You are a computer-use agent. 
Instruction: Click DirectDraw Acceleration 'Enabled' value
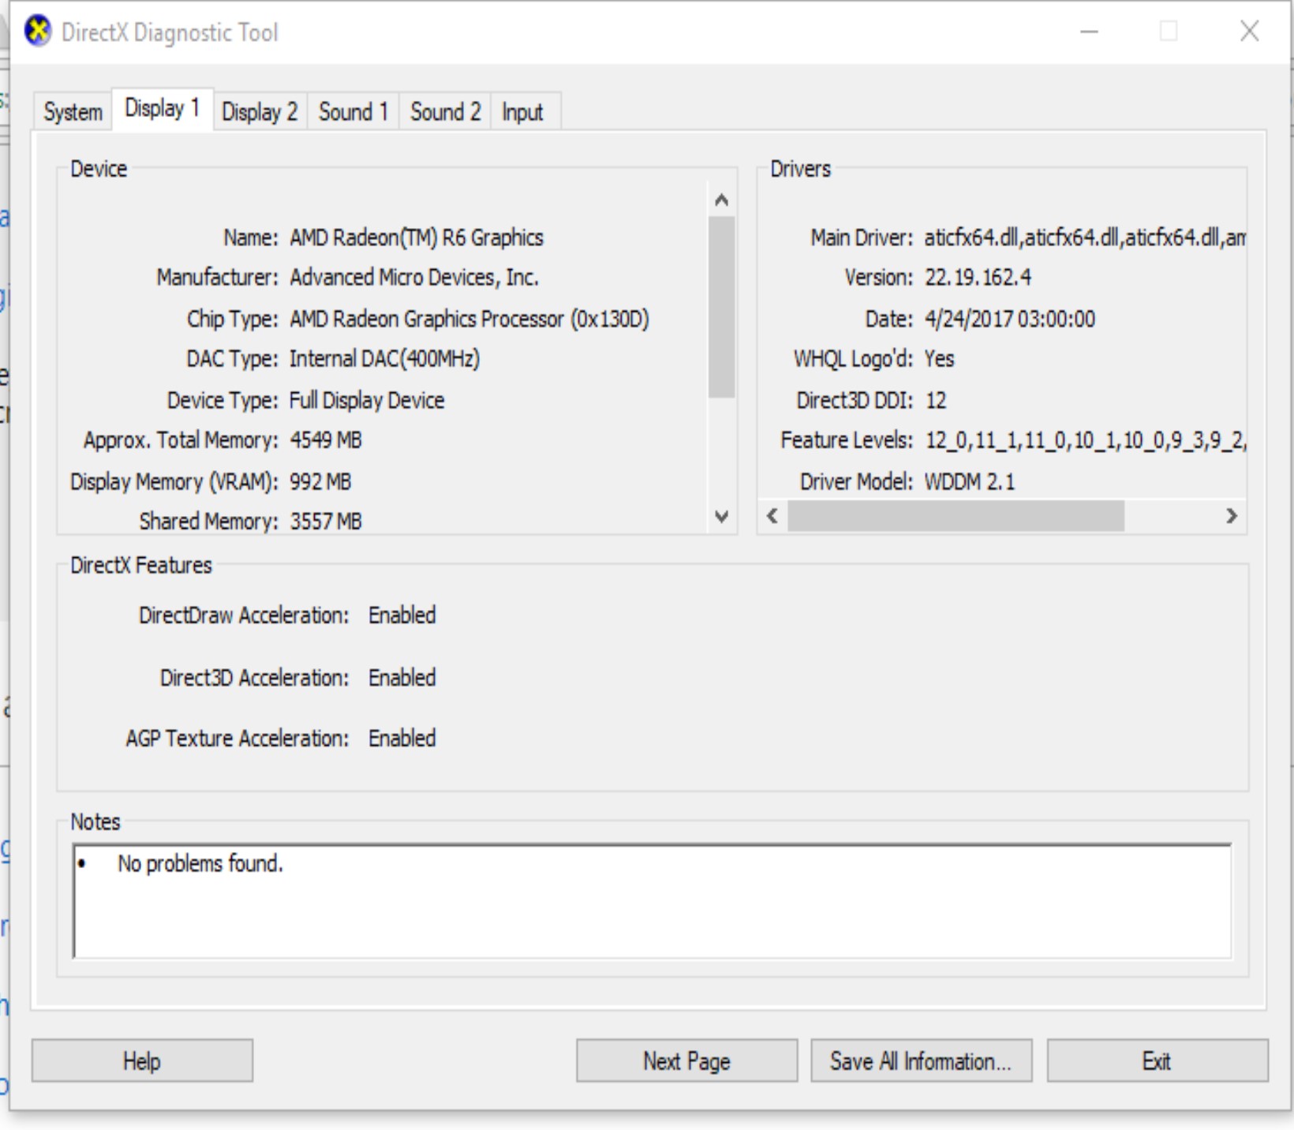(x=402, y=615)
